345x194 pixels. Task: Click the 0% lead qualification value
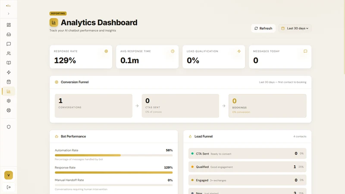click(193, 60)
